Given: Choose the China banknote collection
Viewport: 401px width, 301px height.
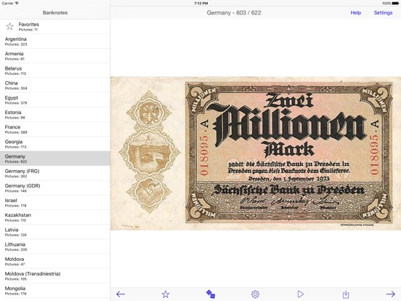Looking at the screenshot, I should [x=55, y=85].
